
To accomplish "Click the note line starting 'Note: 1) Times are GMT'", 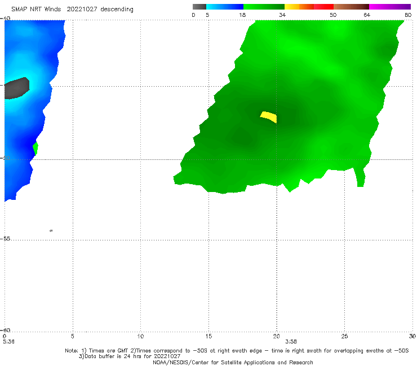I will click(x=237, y=351).
